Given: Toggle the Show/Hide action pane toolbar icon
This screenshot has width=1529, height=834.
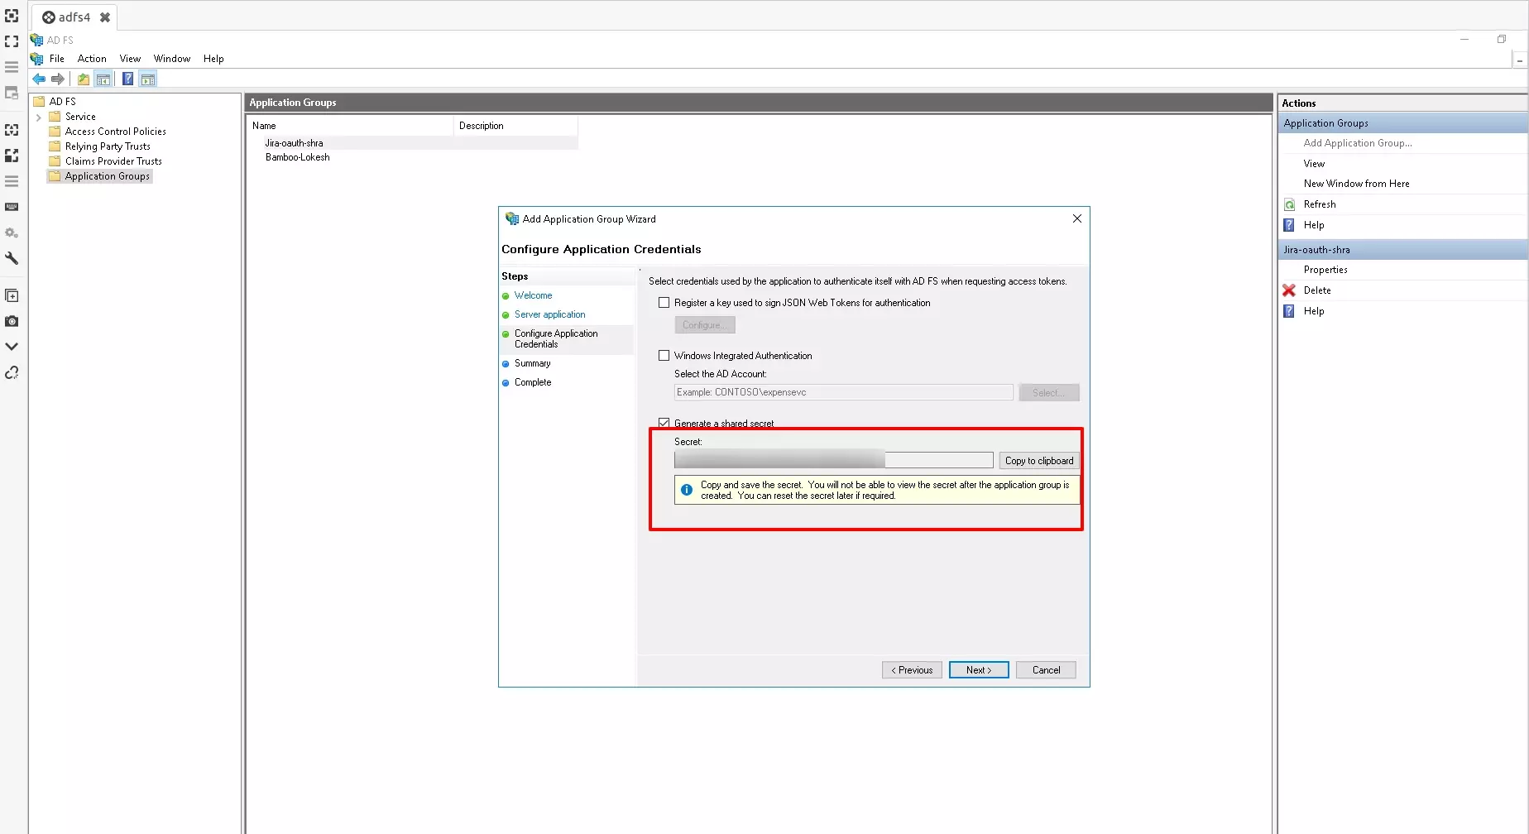Looking at the screenshot, I should tap(147, 79).
